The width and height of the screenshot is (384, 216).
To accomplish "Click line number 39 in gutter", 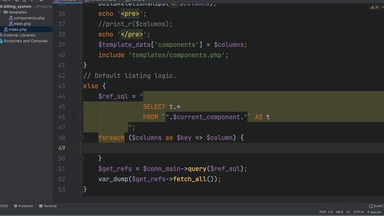I will click(x=62, y=45).
